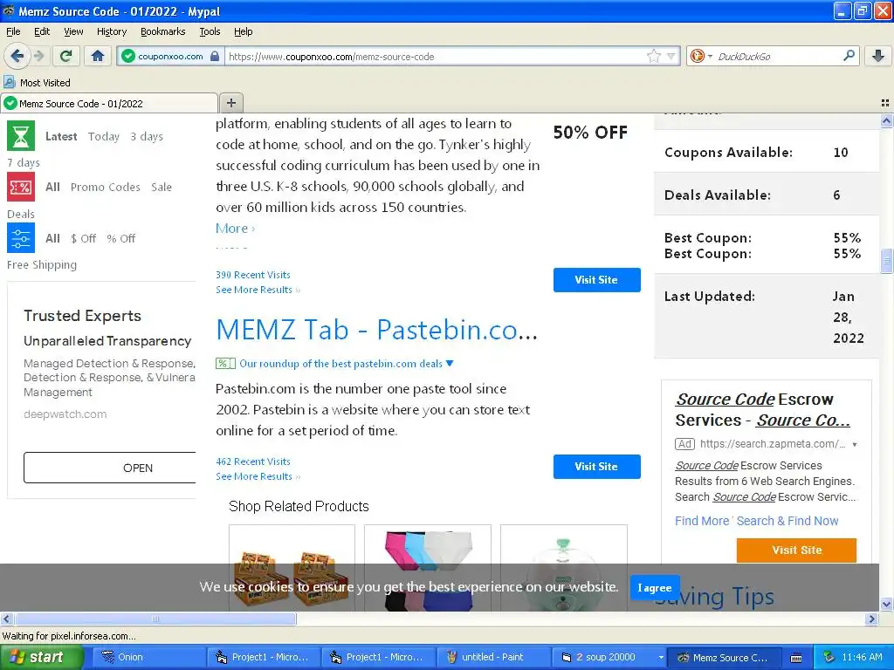This screenshot has height=670, width=894.
Task: Select the $ Off filter
Action: [x=83, y=238]
